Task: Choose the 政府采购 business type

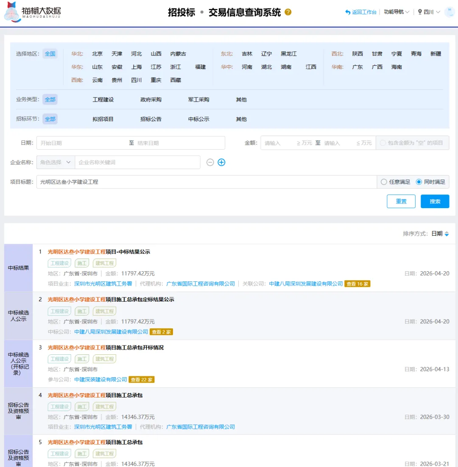Action: (x=151, y=100)
